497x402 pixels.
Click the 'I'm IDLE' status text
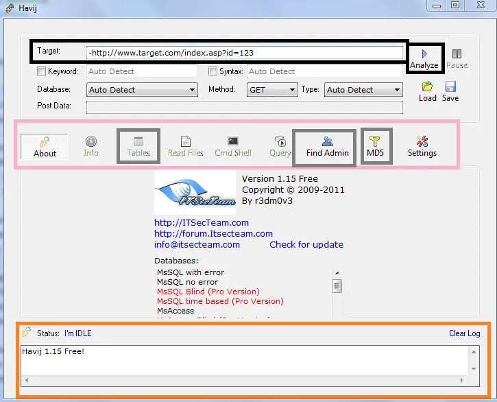(78, 333)
